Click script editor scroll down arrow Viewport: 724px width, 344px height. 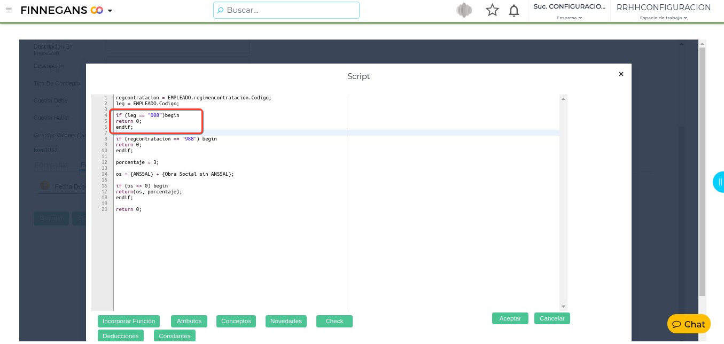coord(563,307)
